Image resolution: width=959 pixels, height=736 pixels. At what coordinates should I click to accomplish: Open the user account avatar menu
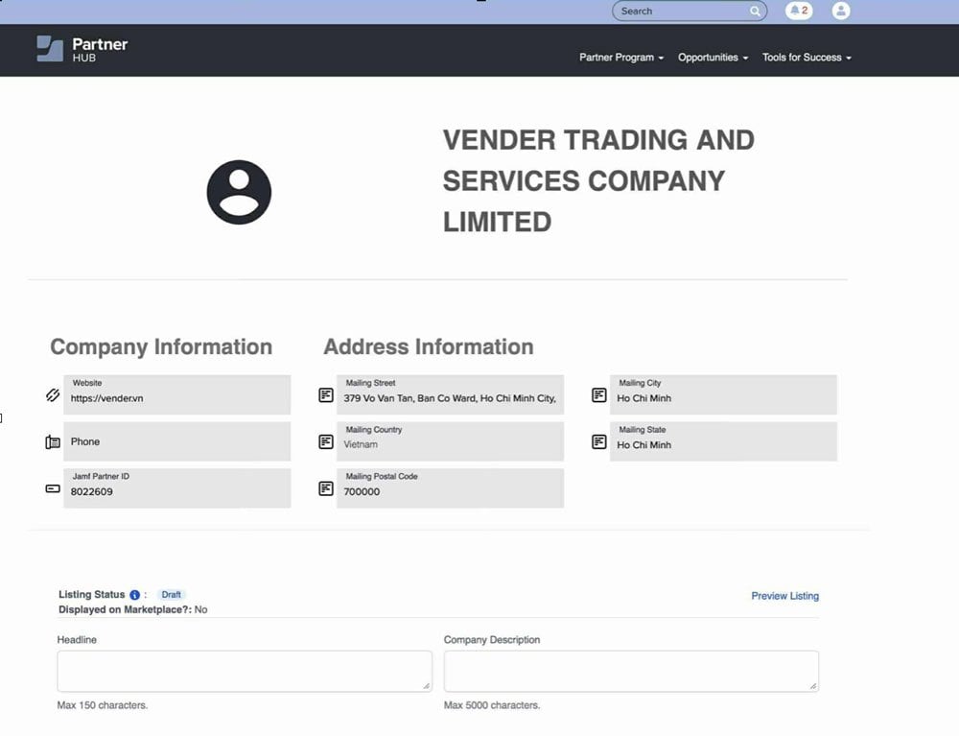pos(841,11)
